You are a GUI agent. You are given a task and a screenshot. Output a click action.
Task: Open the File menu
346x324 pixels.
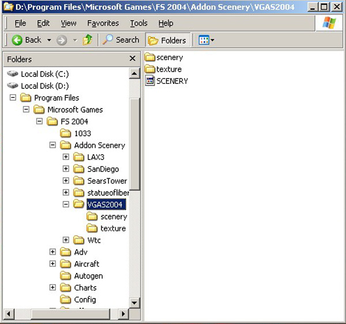pos(20,23)
